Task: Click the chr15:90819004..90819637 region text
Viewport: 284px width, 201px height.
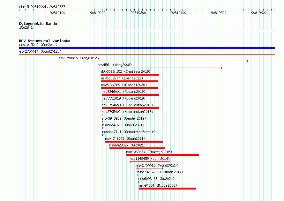Action: (x=42, y=7)
